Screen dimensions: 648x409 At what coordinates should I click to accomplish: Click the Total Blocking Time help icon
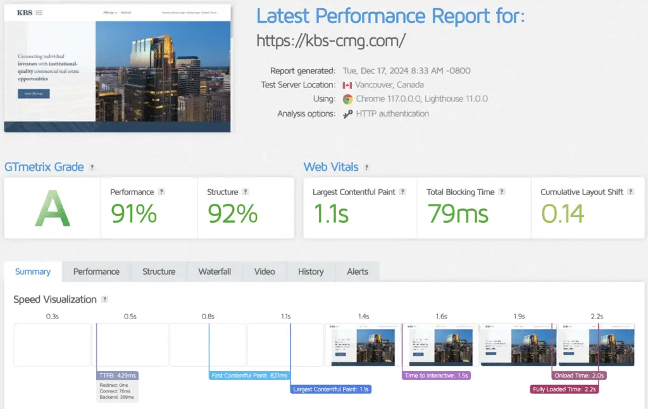coord(502,192)
